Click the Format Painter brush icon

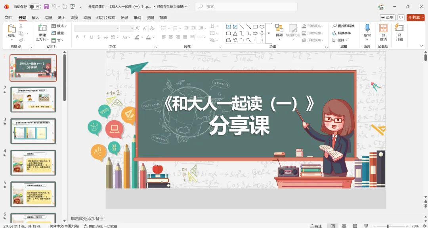[21, 40]
